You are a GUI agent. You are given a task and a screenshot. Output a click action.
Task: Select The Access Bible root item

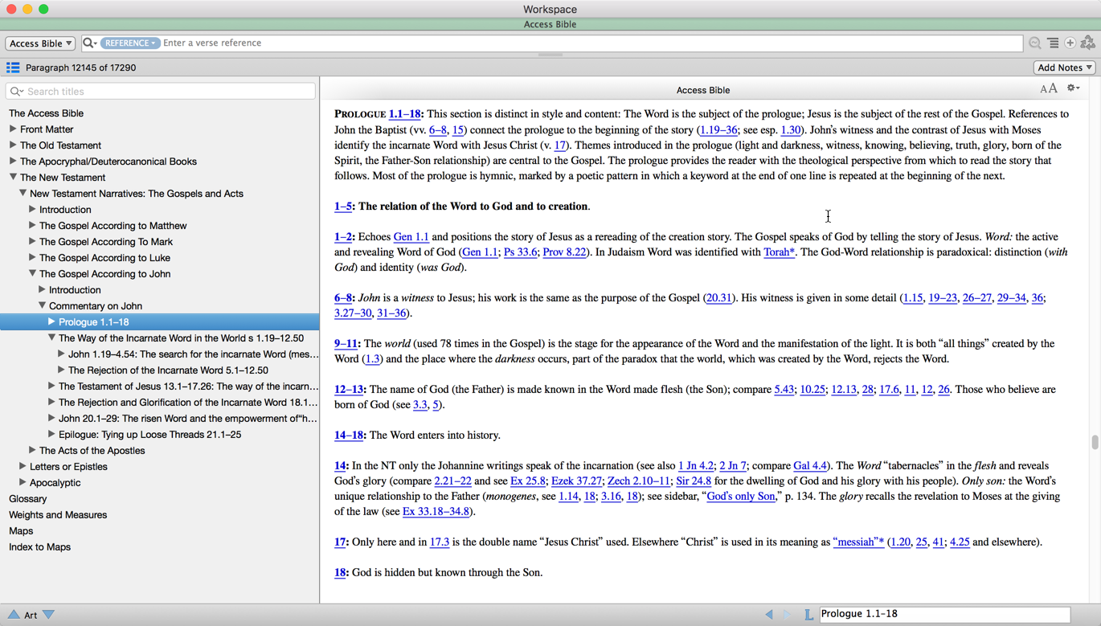point(46,113)
